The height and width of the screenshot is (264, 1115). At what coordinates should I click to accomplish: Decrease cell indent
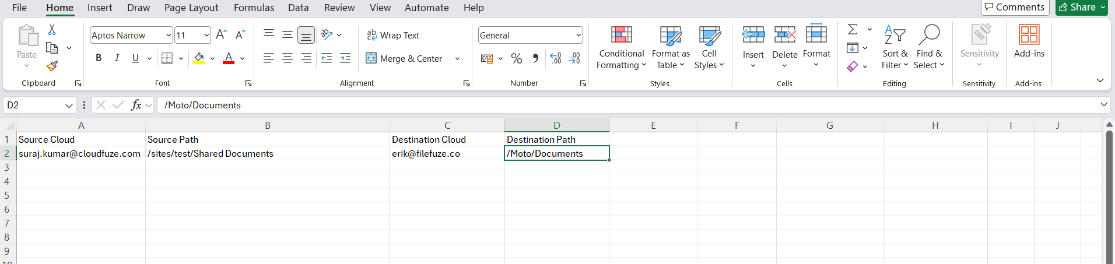[327, 58]
